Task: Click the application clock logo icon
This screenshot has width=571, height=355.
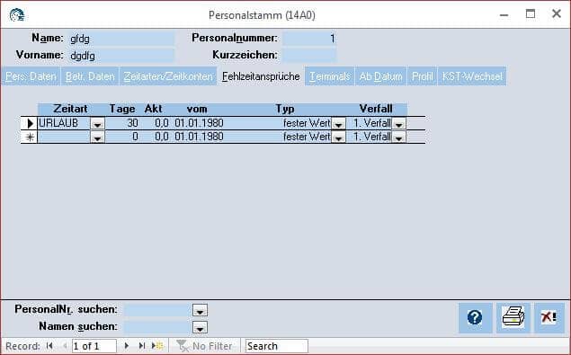Action: click(17, 15)
